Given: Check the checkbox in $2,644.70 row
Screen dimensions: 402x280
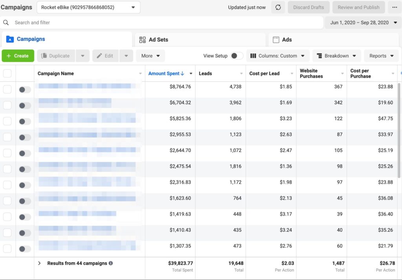Looking at the screenshot, I should tap(7, 153).
